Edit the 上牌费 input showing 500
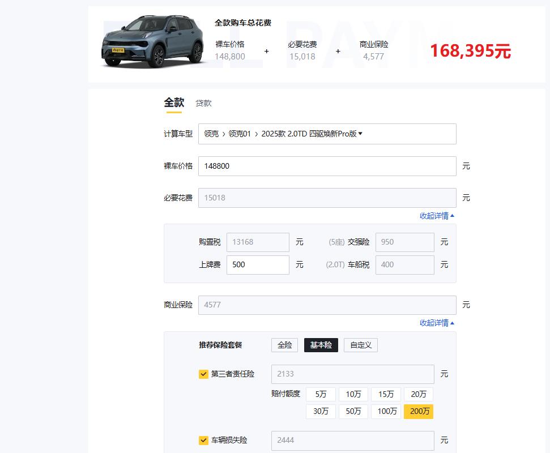The height and width of the screenshot is (453, 550). coord(258,264)
